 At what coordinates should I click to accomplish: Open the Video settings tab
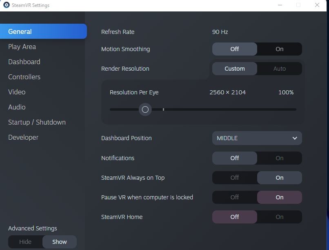click(x=17, y=92)
